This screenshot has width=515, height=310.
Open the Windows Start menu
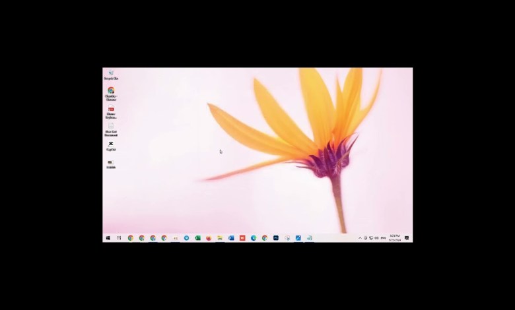point(108,238)
